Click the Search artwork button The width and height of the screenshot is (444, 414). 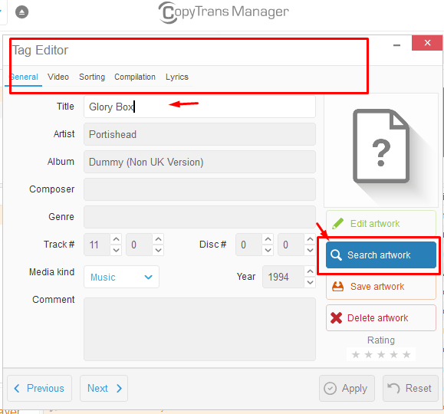click(x=381, y=255)
